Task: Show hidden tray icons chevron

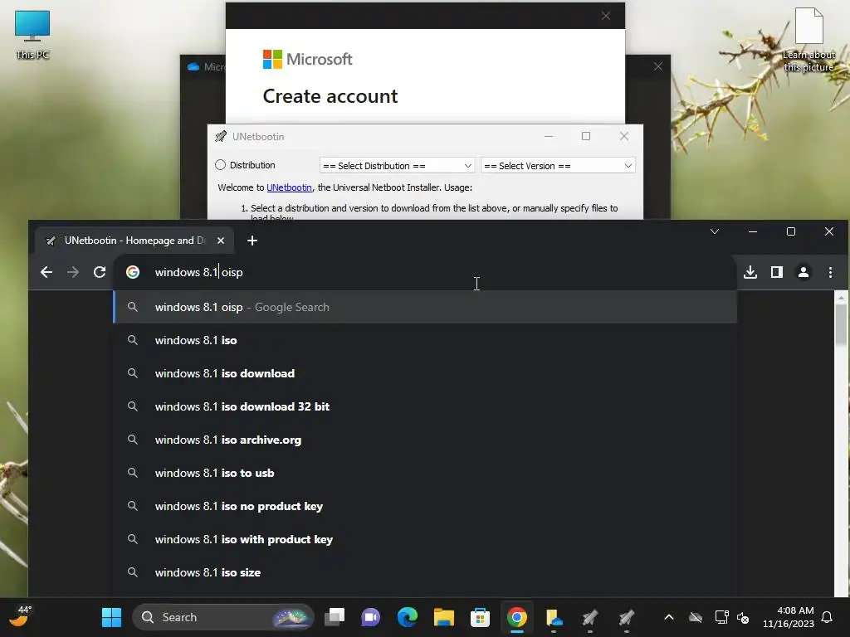Action: coord(669,617)
